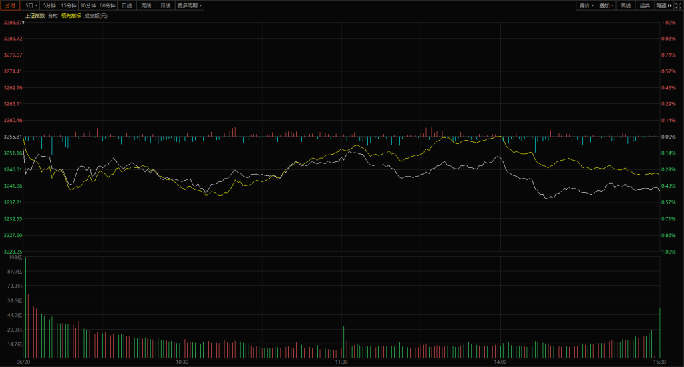Click the 成交额(元) legend label
Screen dimensions: 684x367
[96, 15]
